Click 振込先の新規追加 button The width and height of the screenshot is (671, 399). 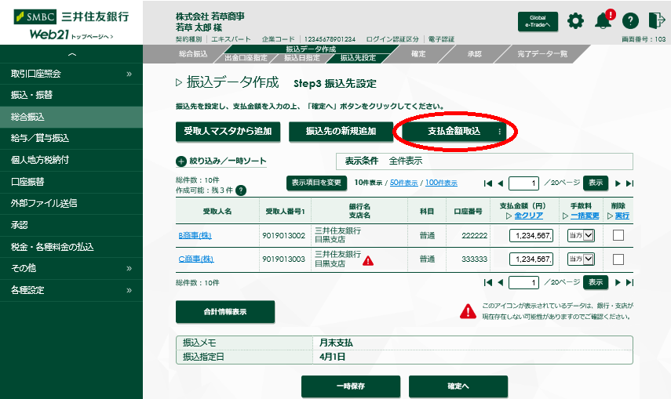click(341, 131)
